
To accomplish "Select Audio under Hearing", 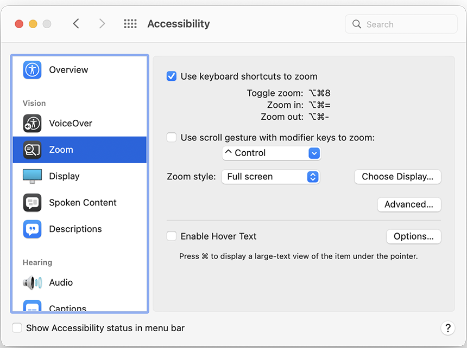I will [x=61, y=282].
